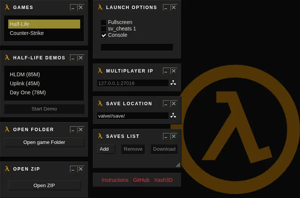Minimize the Half-Life Demos panel

(x=73, y=58)
